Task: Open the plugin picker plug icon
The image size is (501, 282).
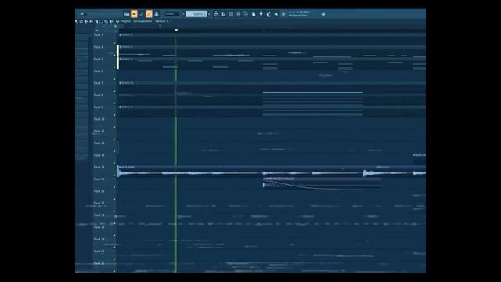Action: point(261,14)
